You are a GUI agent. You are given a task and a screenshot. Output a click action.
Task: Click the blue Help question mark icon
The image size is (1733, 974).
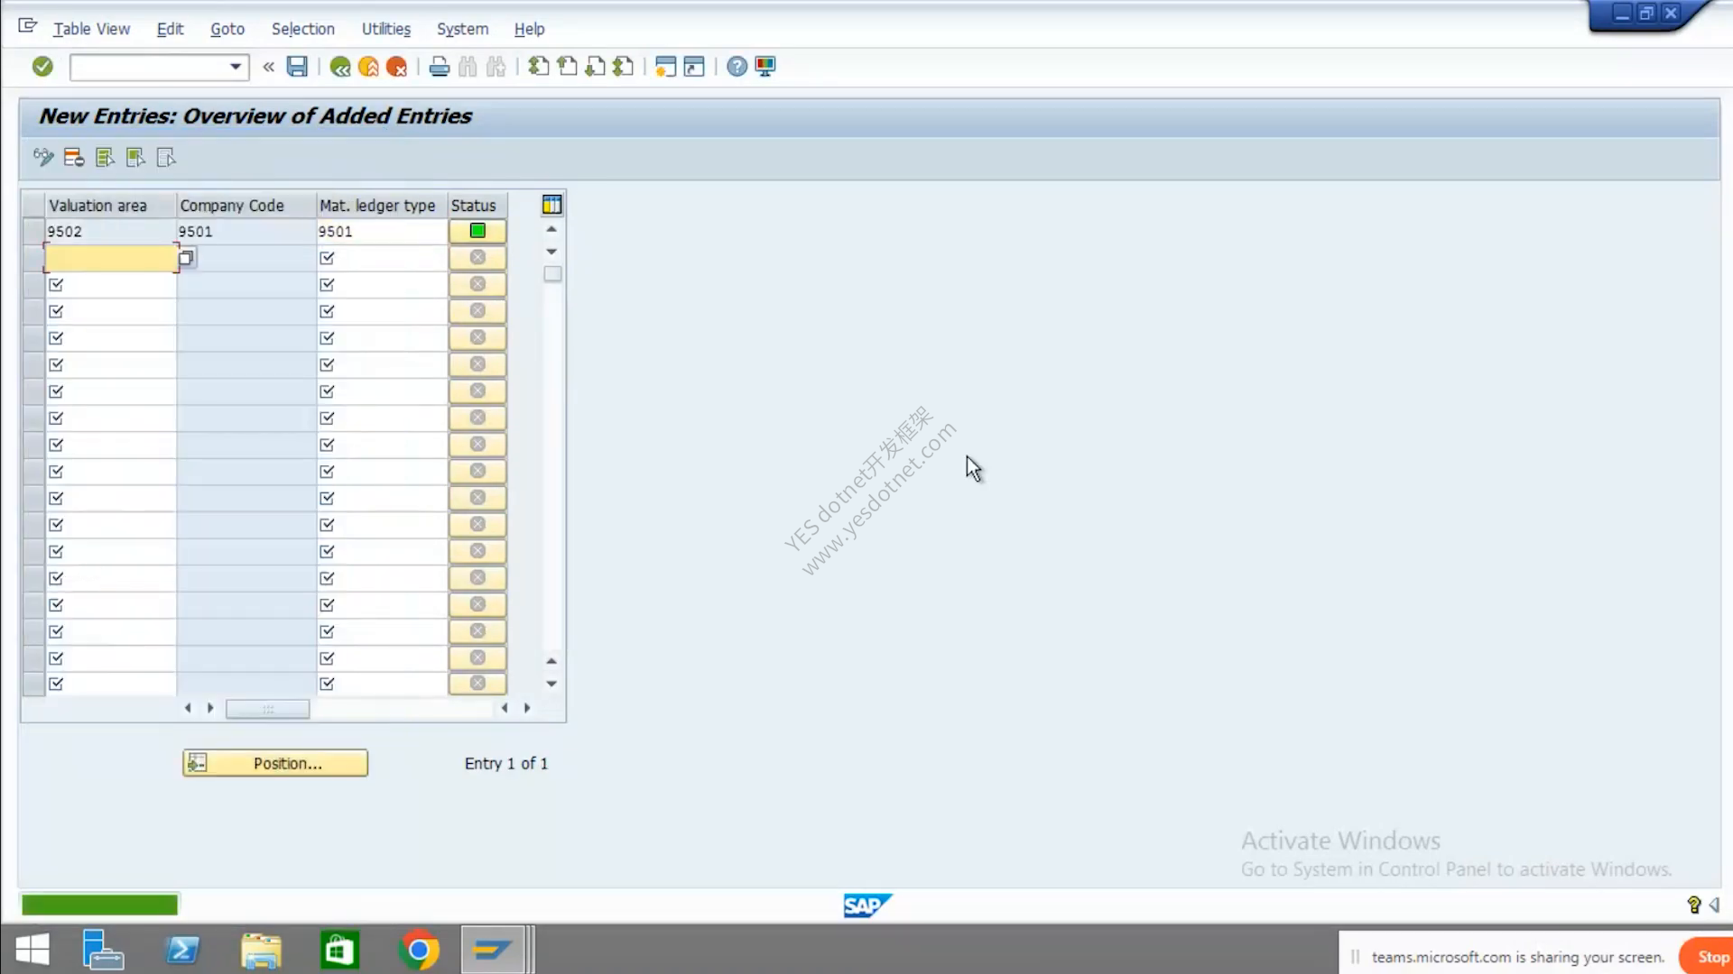(x=737, y=67)
